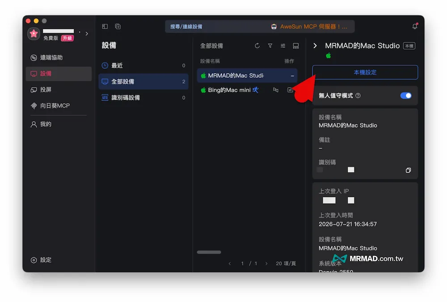Click the blue running figure on Bing的Mac mini

coord(255,90)
